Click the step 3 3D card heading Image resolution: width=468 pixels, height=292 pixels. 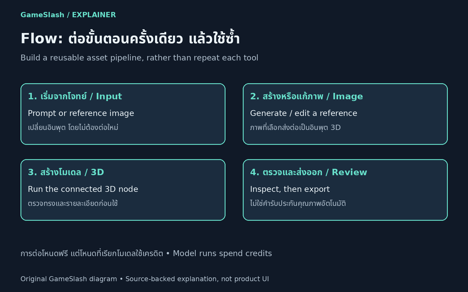[66, 172]
